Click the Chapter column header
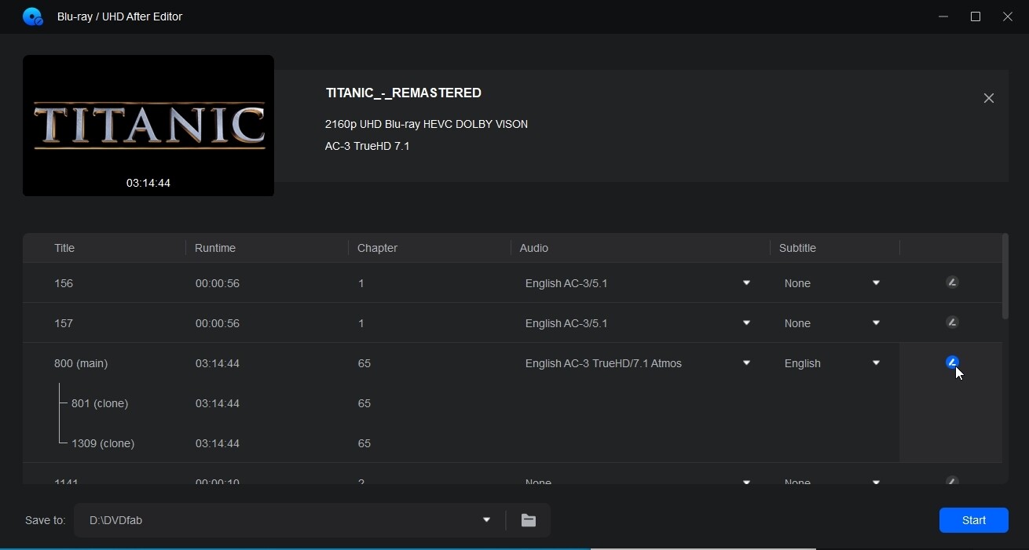The width and height of the screenshot is (1029, 550). (377, 248)
